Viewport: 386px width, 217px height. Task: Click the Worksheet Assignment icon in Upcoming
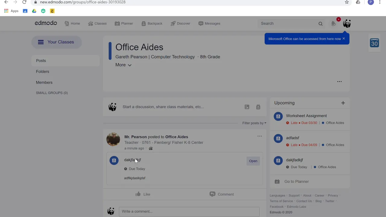coord(278,116)
